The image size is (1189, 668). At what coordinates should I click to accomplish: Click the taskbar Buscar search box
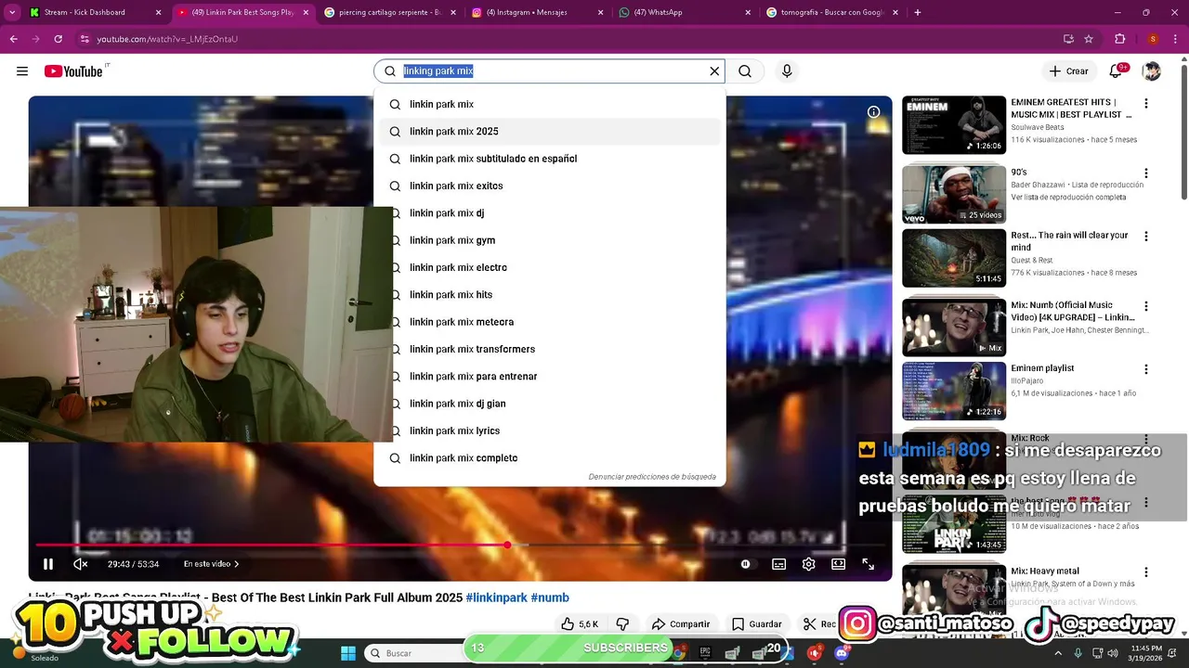tap(413, 653)
